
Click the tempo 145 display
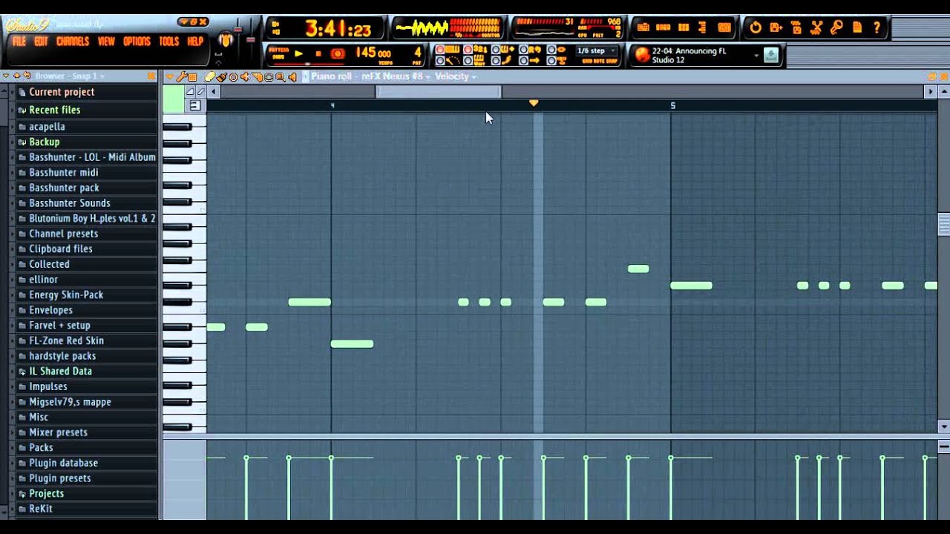click(373, 53)
